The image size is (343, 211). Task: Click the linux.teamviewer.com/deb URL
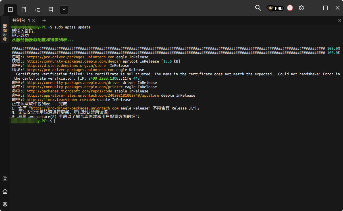[61, 100]
